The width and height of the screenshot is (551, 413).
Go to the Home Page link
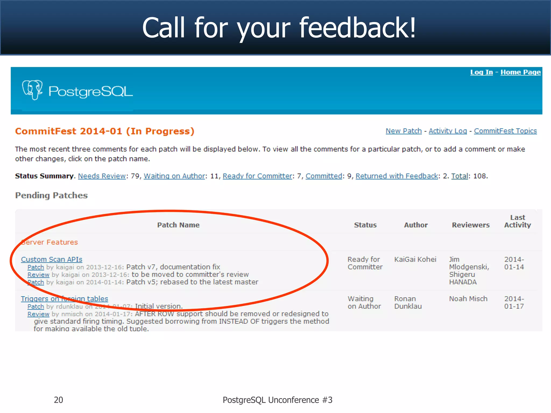[x=520, y=72]
